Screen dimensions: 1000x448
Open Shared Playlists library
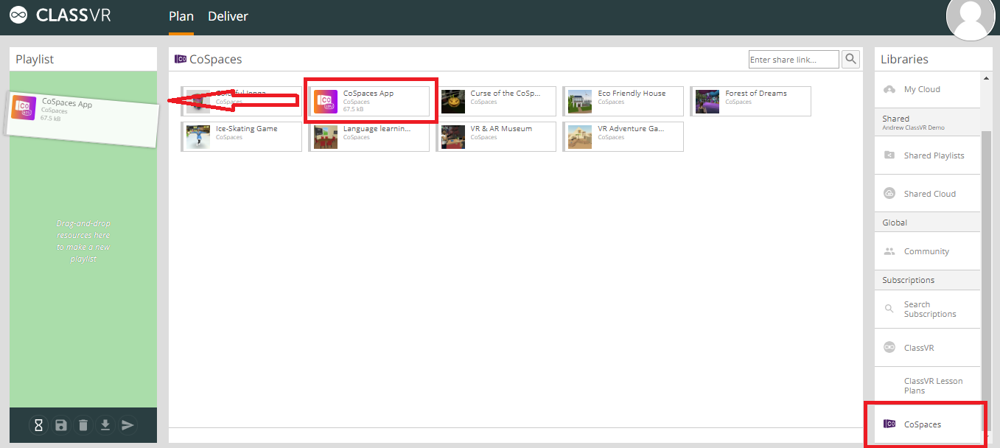[x=928, y=155]
